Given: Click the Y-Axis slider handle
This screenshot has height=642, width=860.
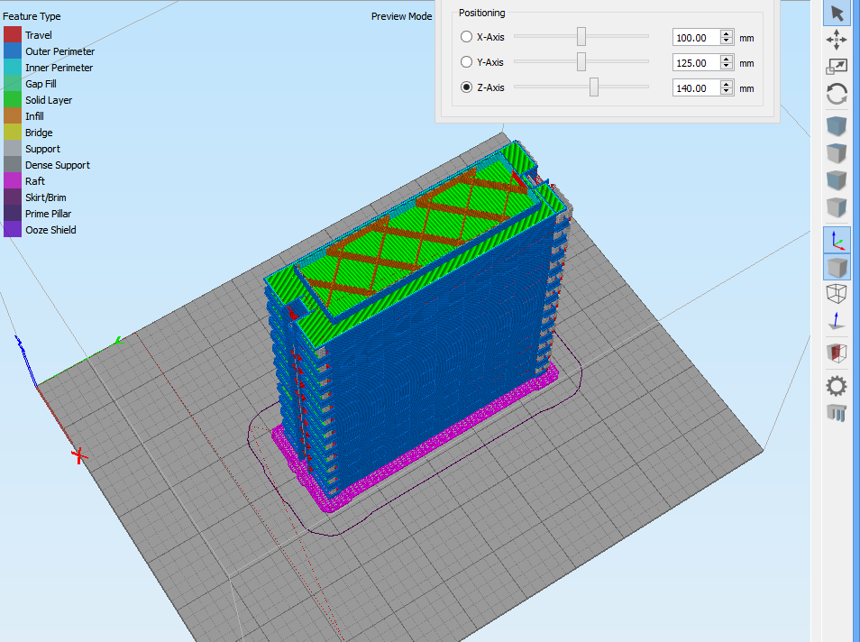Looking at the screenshot, I should tap(581, 61).
